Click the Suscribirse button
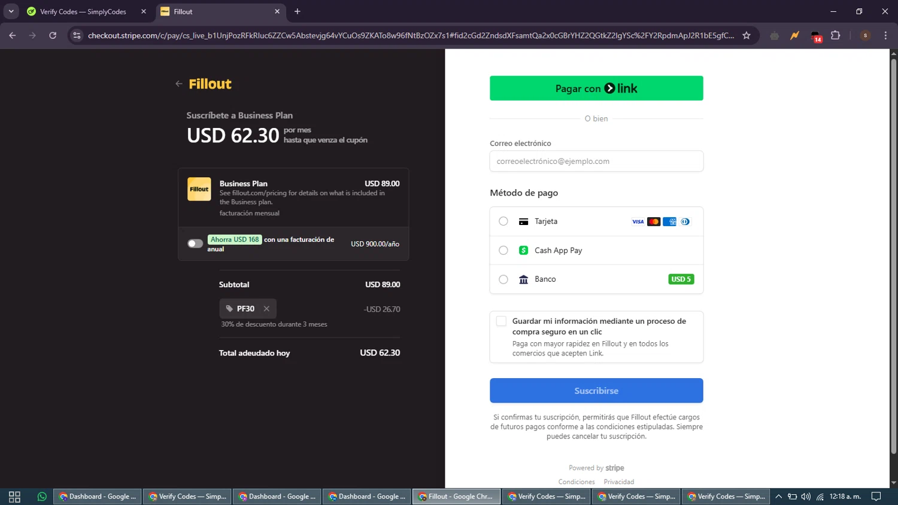This screenshot has height=505, width=898. tap(596, 391)
